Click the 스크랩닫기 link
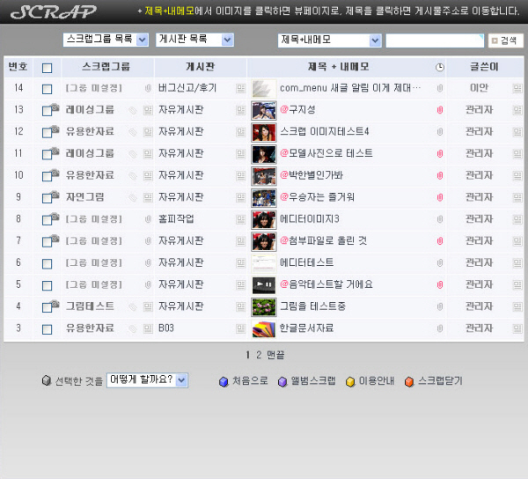 [440, 381]
